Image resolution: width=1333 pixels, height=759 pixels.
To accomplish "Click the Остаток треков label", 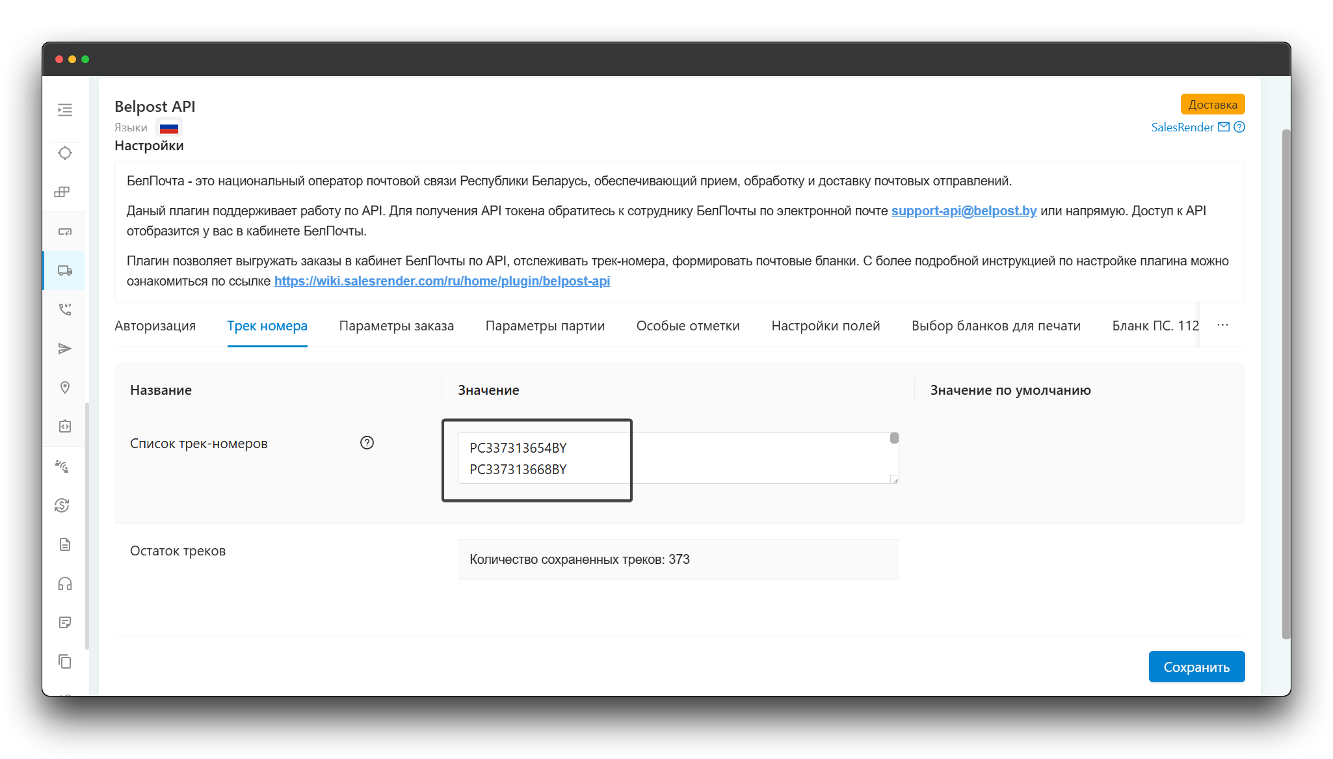I will tap(178, 551).
